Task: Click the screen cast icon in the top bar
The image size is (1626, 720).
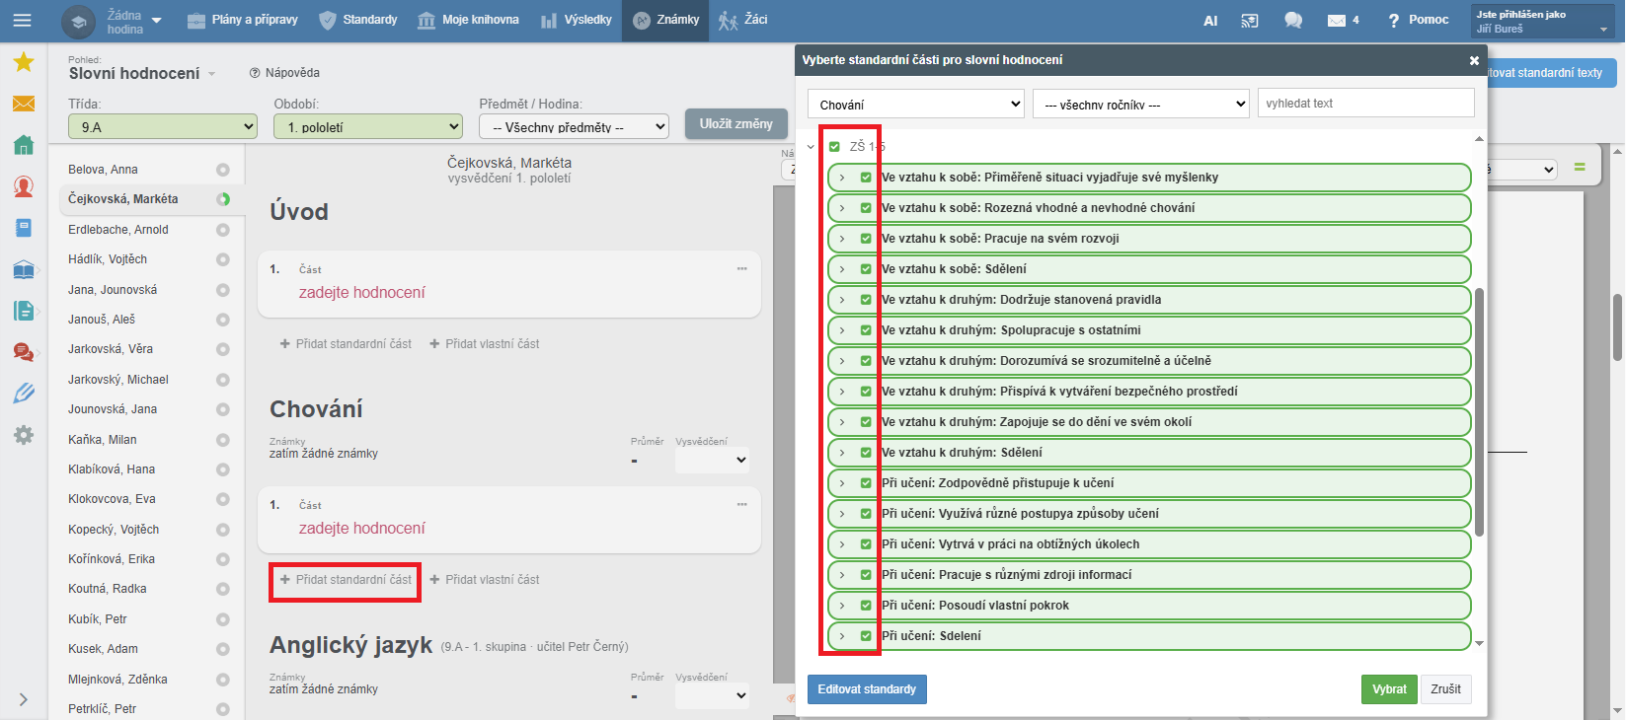Action: click(x=1250, y=21)
